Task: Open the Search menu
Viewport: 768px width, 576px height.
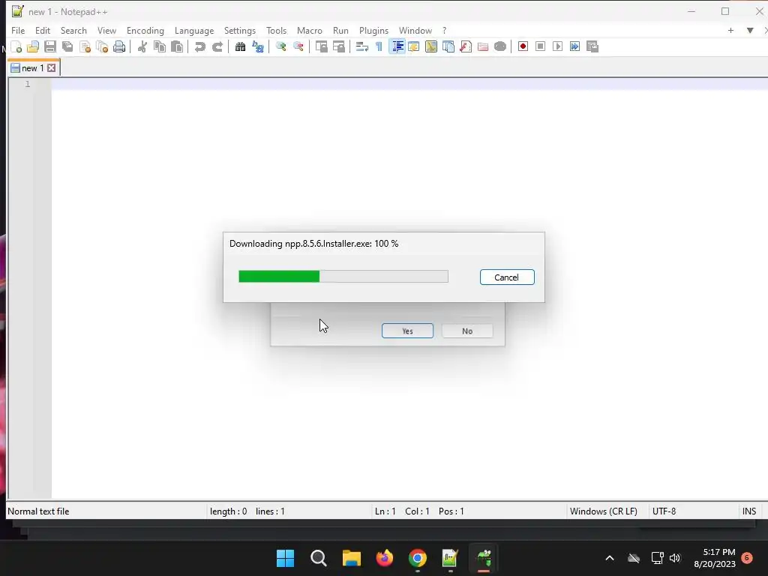Action: click(73, 30)
